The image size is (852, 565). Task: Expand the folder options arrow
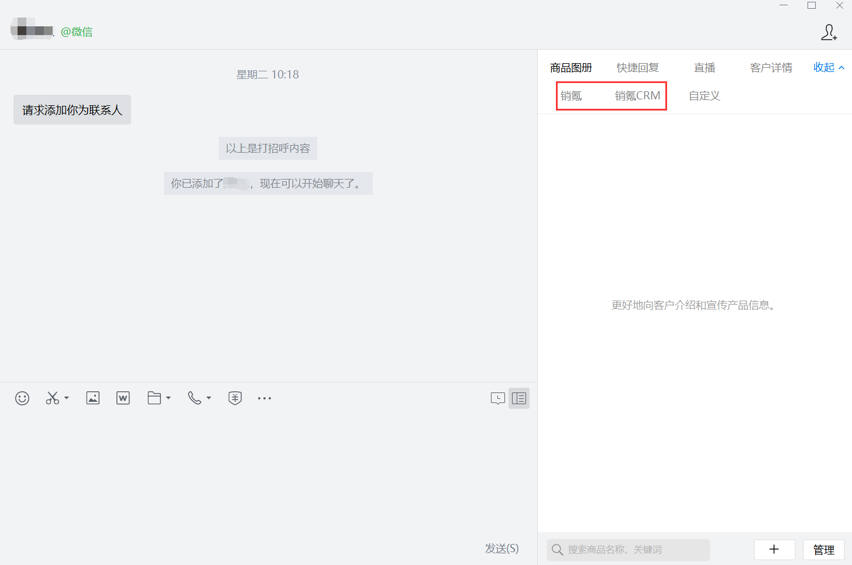pyautogui.click(x=169, y=398)
